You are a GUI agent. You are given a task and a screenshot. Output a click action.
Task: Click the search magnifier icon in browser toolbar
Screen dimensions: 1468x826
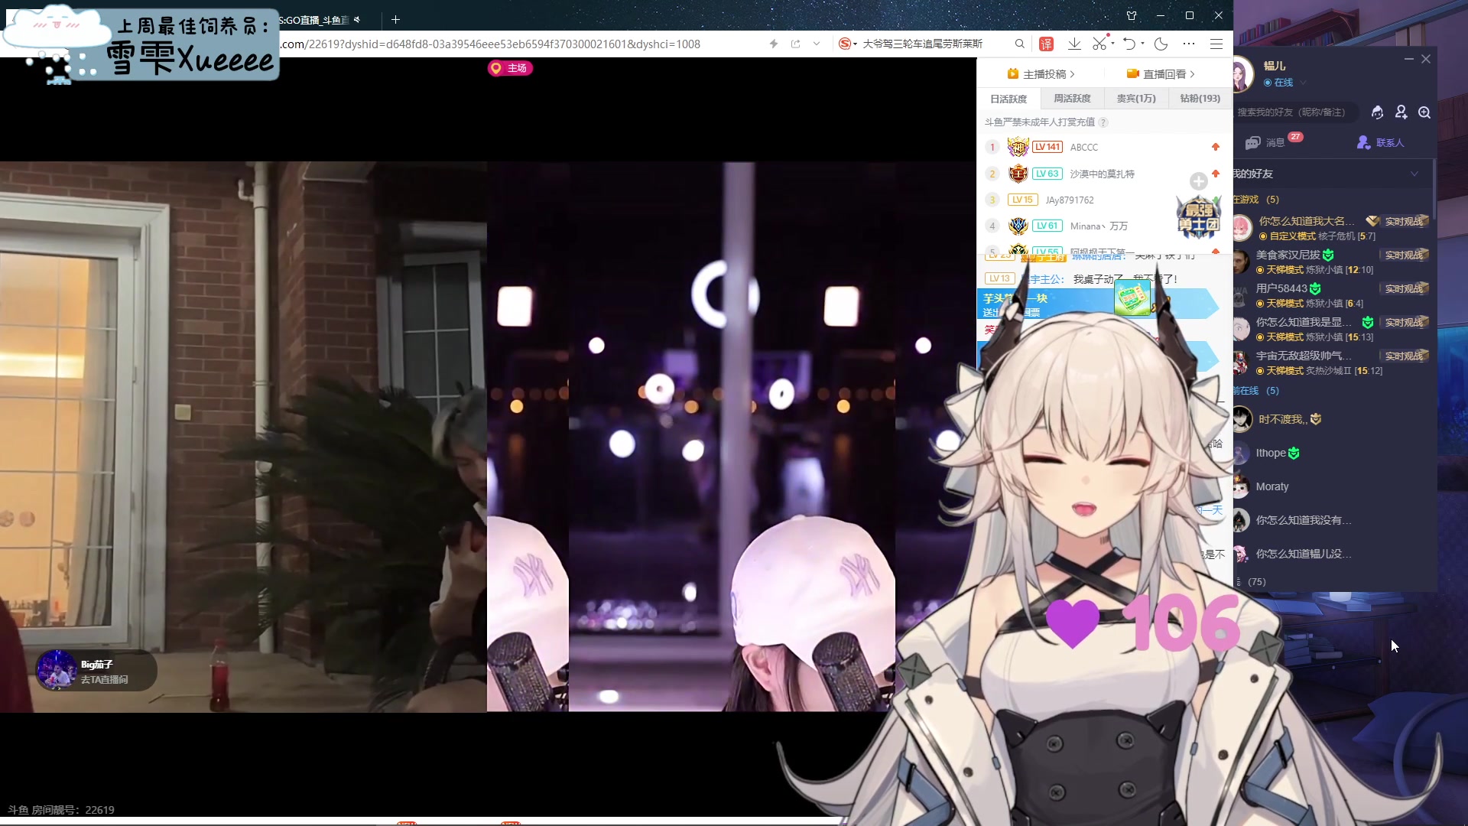(1019, 44)
